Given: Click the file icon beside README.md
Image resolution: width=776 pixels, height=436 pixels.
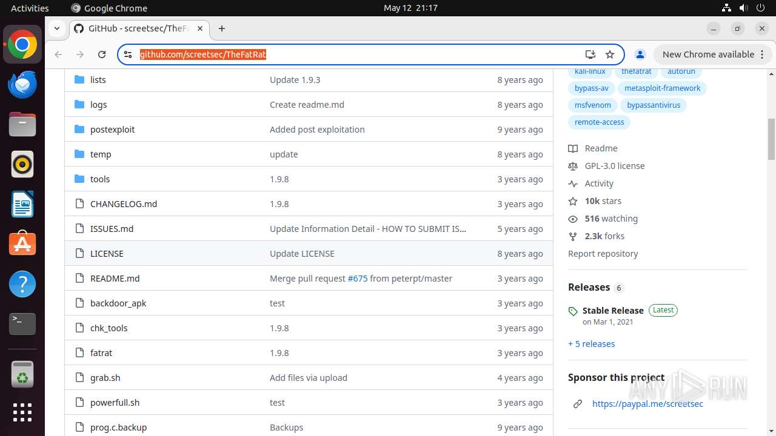Looking at the screenshot, I should 79,278.
